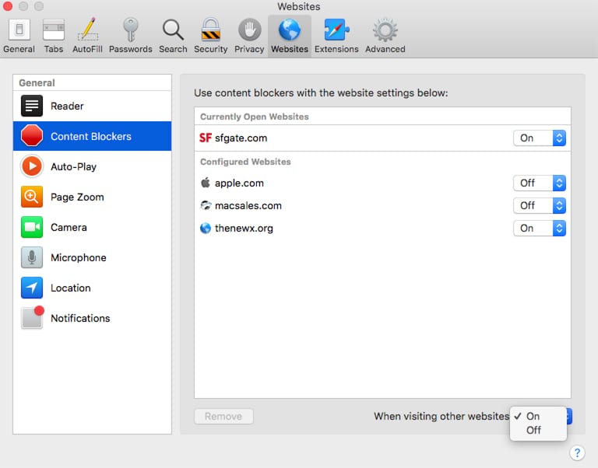The image size is (598, 468).
Task: Choose On in the open popup menu
Action: click(533, 416)
